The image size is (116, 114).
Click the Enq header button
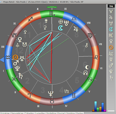click(111, 6)
